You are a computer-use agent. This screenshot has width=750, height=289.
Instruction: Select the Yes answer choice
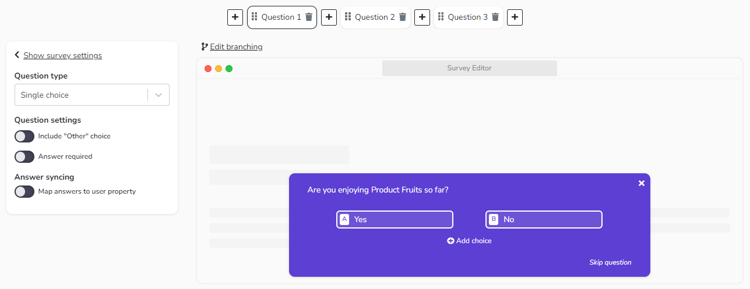[x=395, y=219]
